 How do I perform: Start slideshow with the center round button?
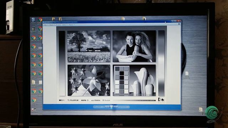[x=112, y=107]
